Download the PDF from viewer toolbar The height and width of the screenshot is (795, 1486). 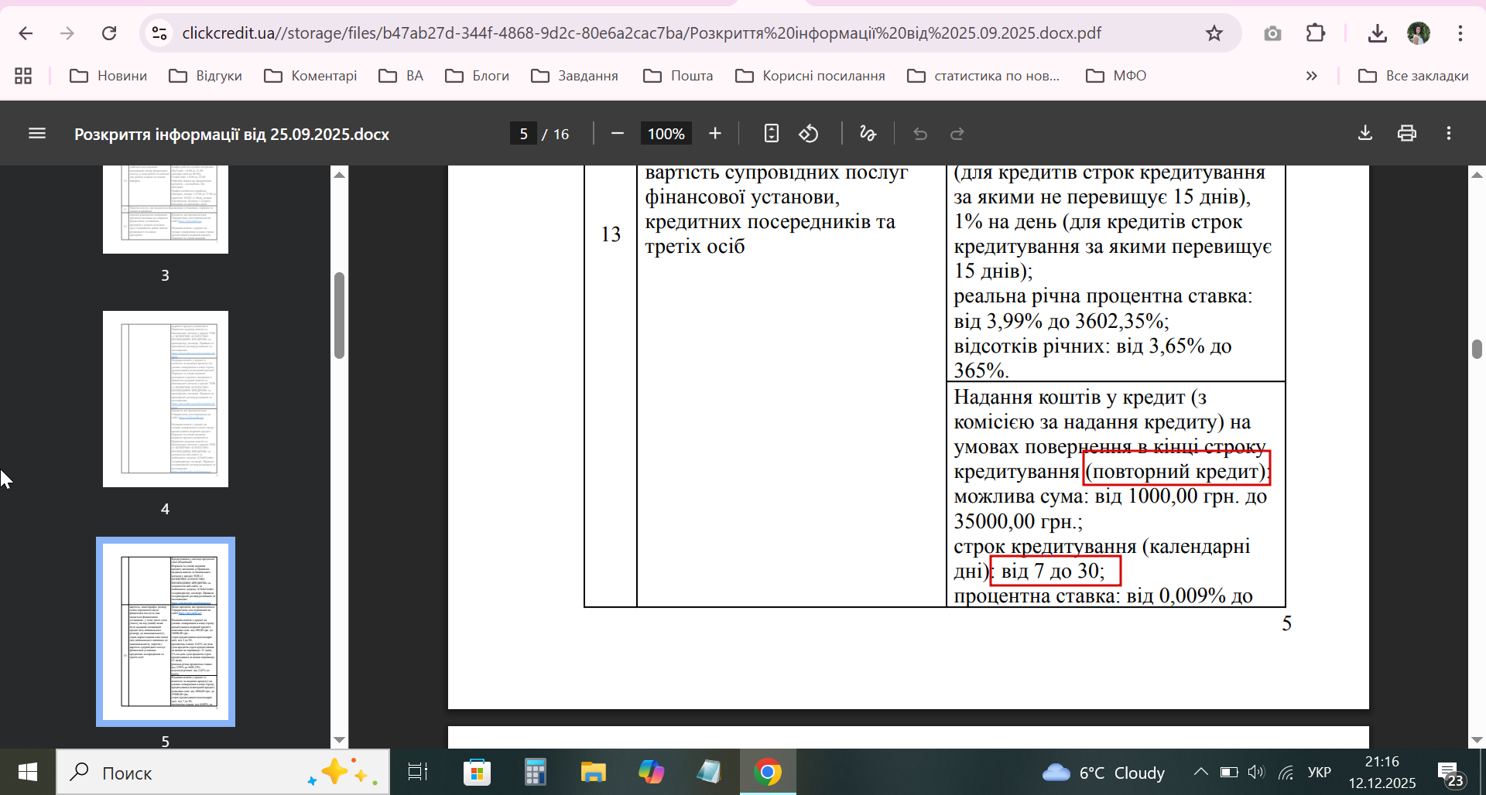[x=1365, y=133]
